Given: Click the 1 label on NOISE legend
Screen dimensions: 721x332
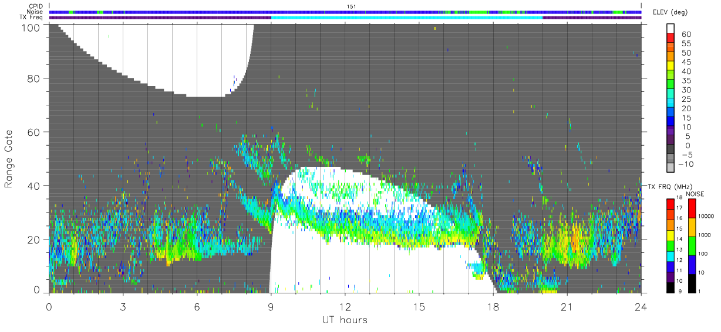Looking at the screenshot, I should point(699,291).
